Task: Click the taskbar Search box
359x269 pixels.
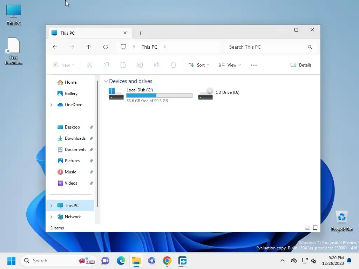Action: 59,261
